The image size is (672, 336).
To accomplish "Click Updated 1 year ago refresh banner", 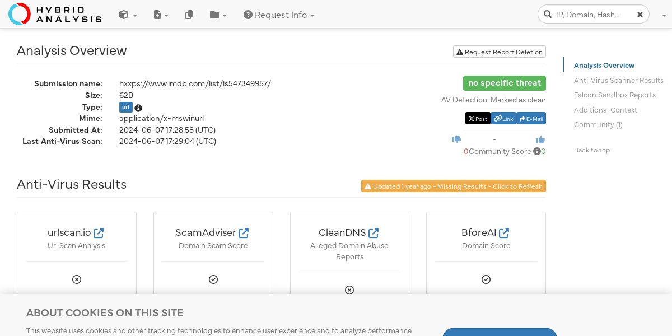I will (x=454, y=186).
